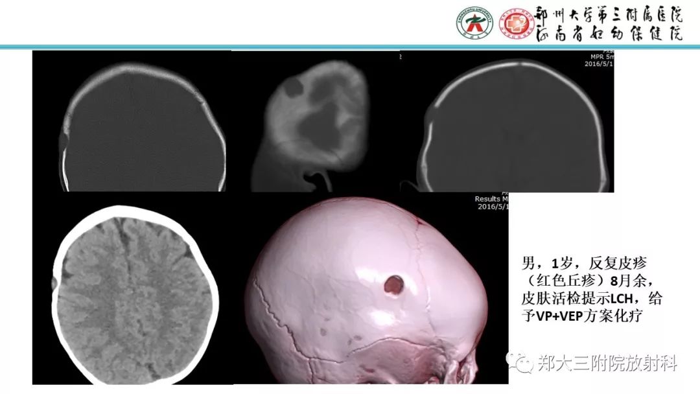This screenshot has height=394, width=700.
Task: Click the text line '皮肤活检提示LCH，给'
Action: tap(592, 298)
